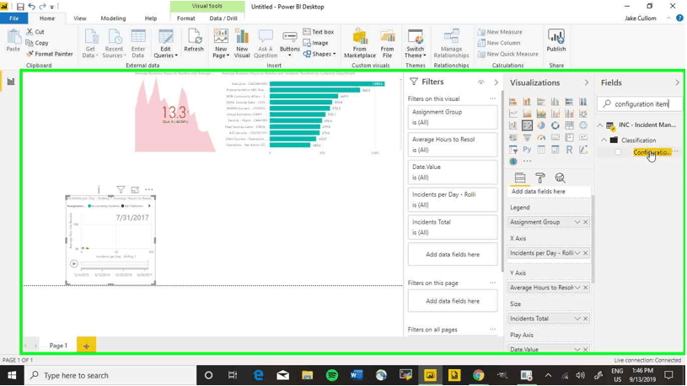Check the Configuration item field checkbox
The image size is (687, 386).
coord(618,152)
